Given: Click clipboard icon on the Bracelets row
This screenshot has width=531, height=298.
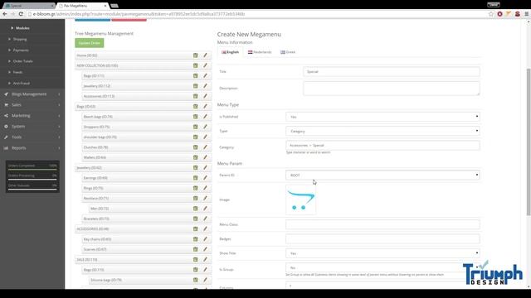Looking at the screenshot, I should click(196, 219).
